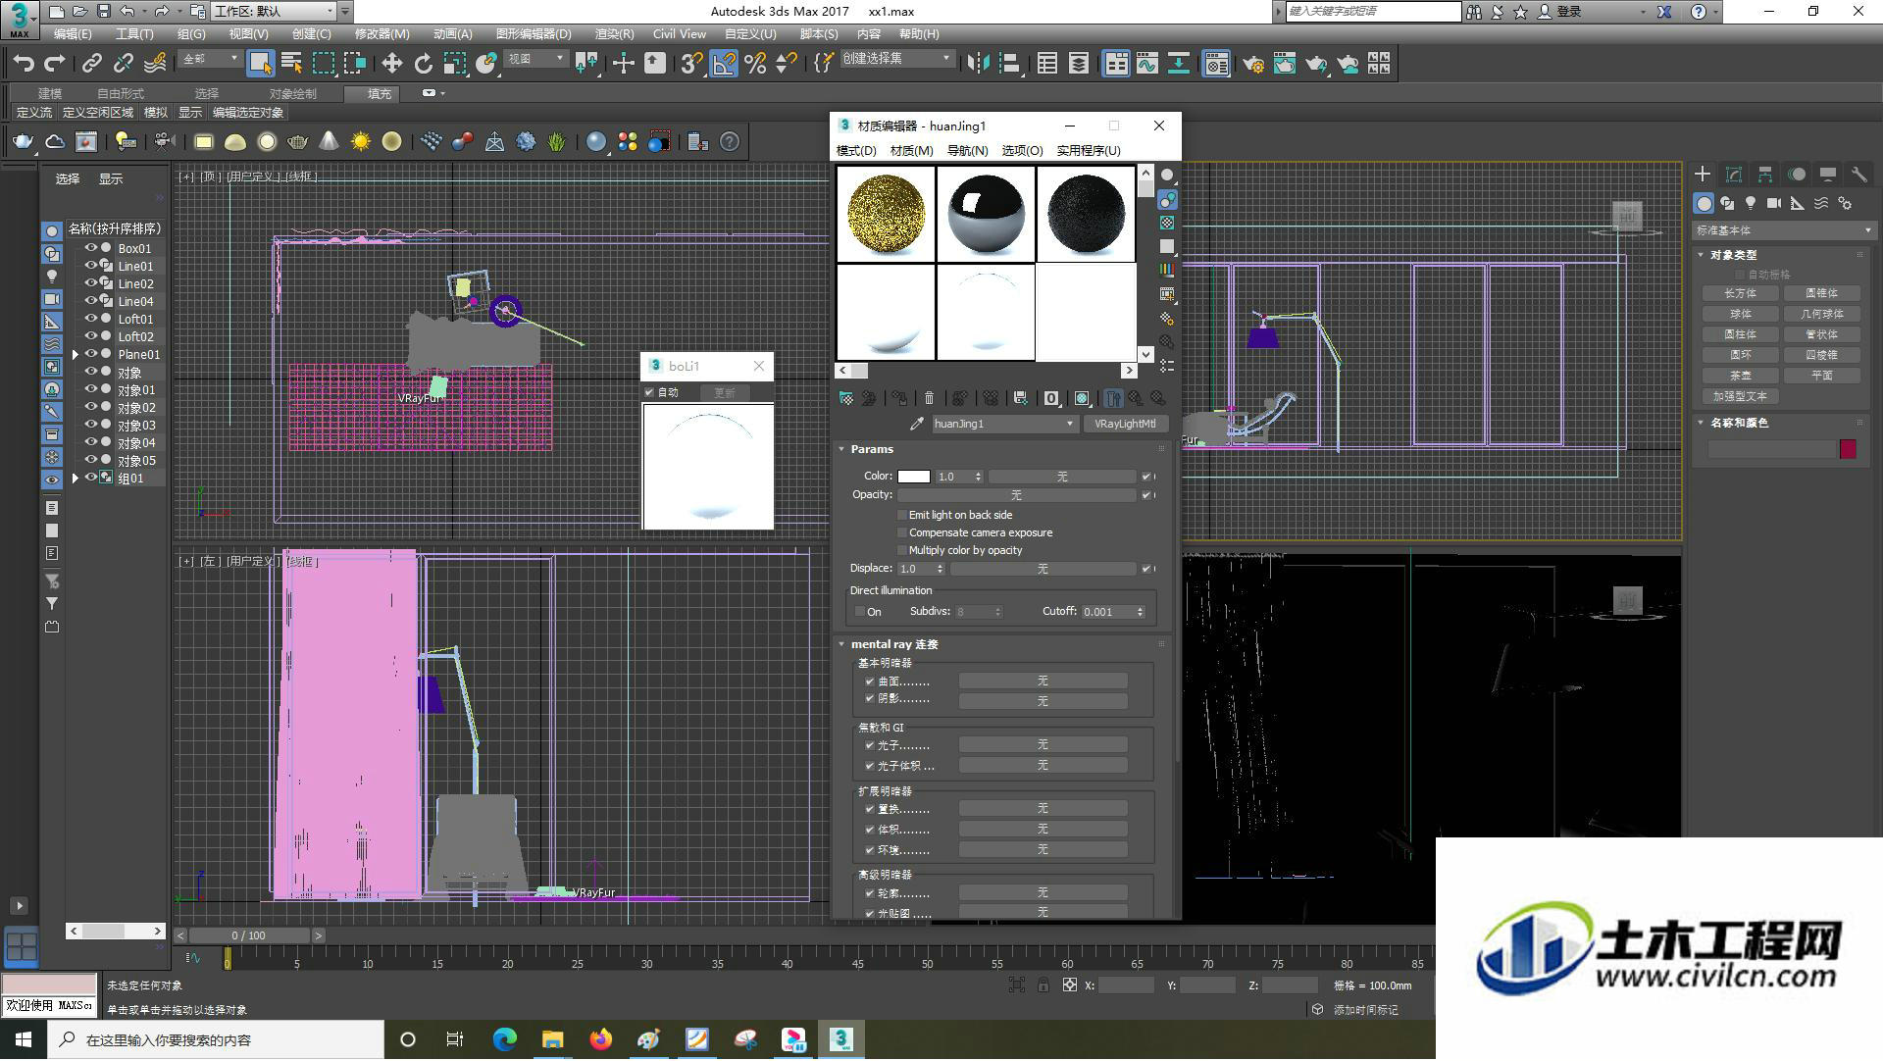1883x1061 pixels.
Task: Open the 编辑(E) menu
Action: point(73,33)
